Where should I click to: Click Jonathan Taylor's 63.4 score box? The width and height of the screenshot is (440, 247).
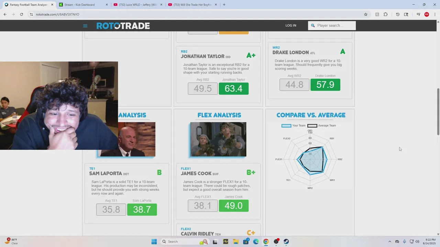[x=233, y=89]
